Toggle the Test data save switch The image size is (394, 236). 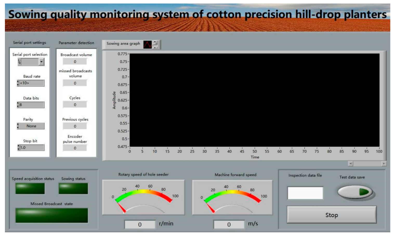tap(355, 192)
